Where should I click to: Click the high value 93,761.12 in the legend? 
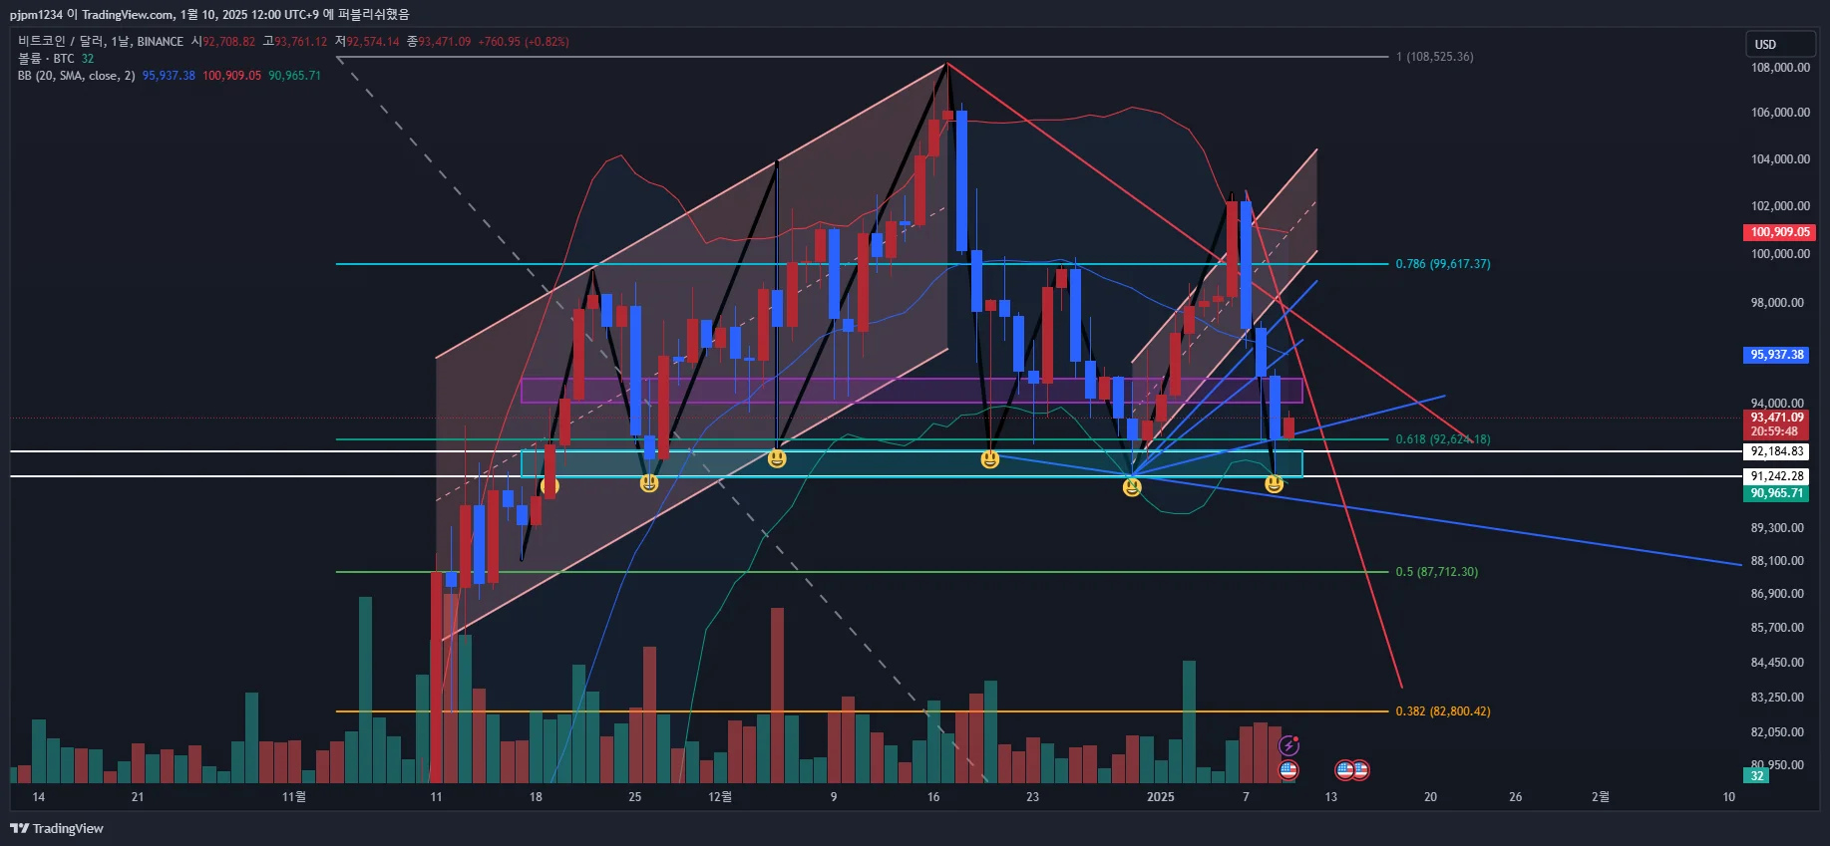click(300, 42)
